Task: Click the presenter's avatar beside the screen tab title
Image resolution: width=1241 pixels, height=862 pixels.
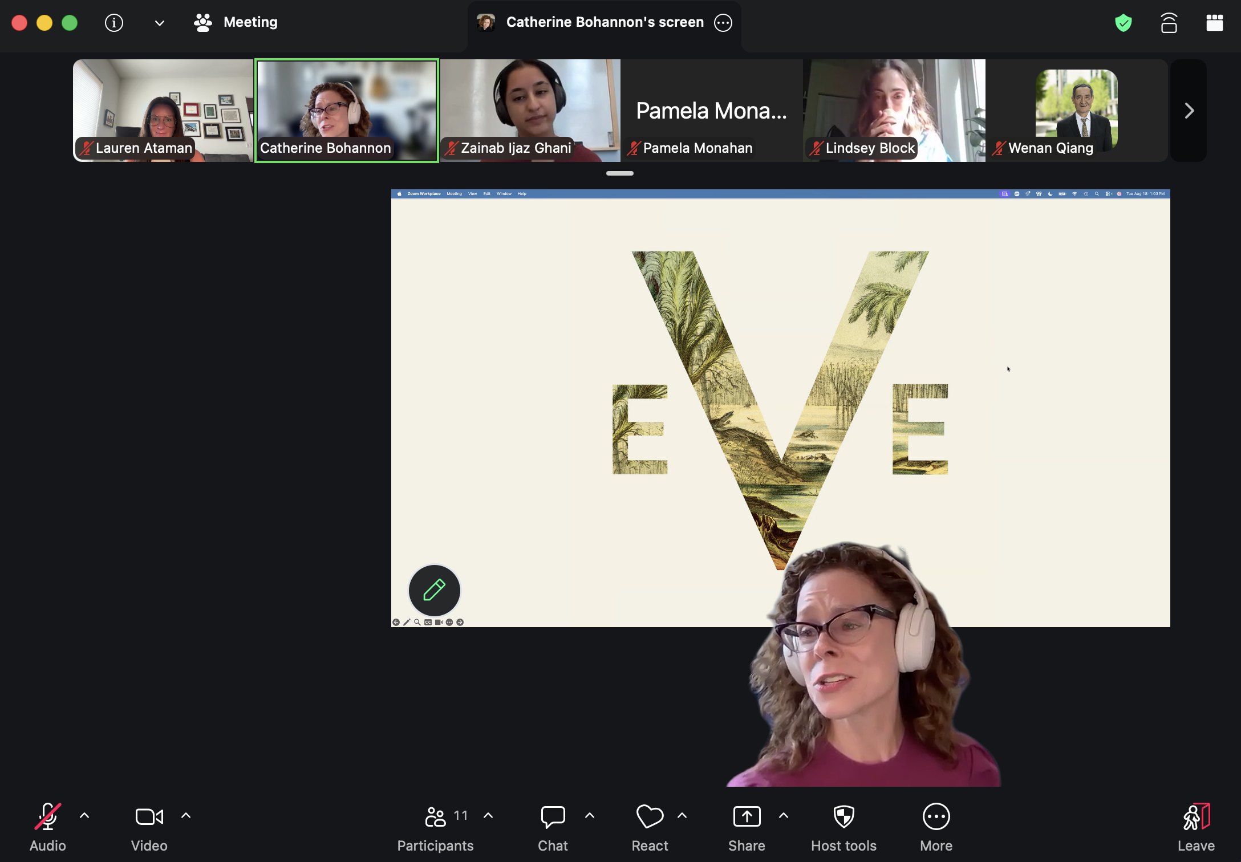Action: click(x=486, y=22)
